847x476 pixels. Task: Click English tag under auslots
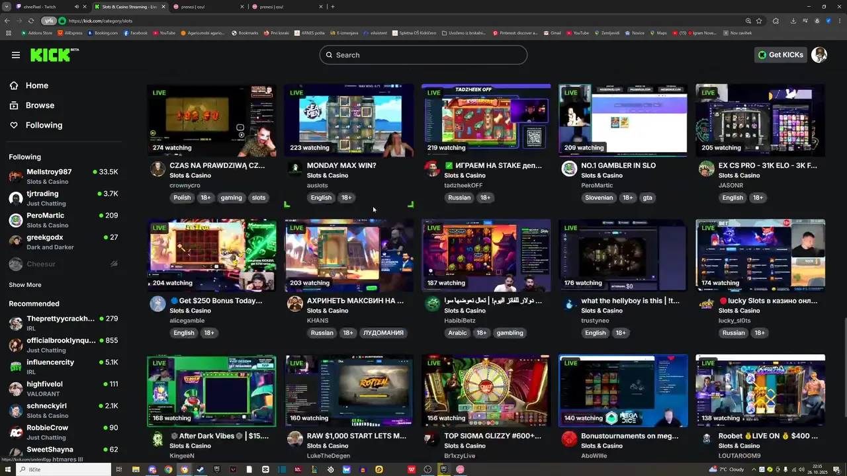(321, 198)
